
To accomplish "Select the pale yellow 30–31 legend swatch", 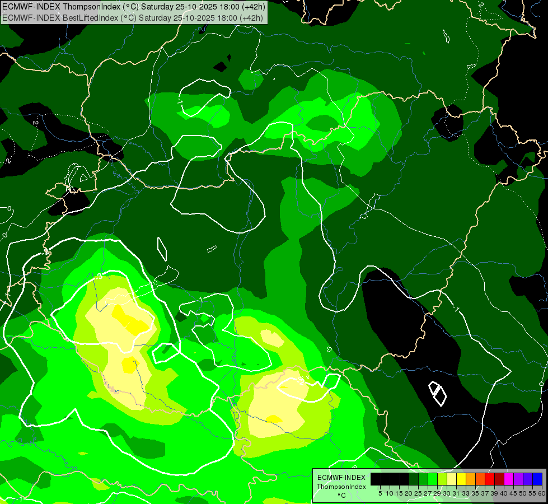I will pos(452,479).
